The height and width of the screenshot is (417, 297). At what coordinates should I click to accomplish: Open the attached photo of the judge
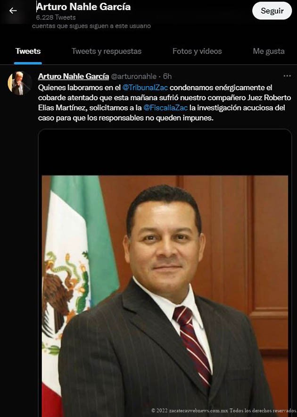point(165,296)
